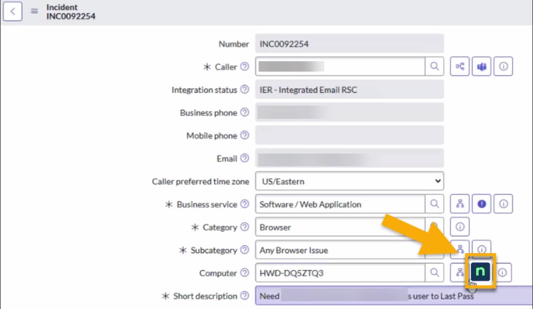Click the Business service alert icon
The width and height of the screenshot is (533, 309).
[481, 205]
